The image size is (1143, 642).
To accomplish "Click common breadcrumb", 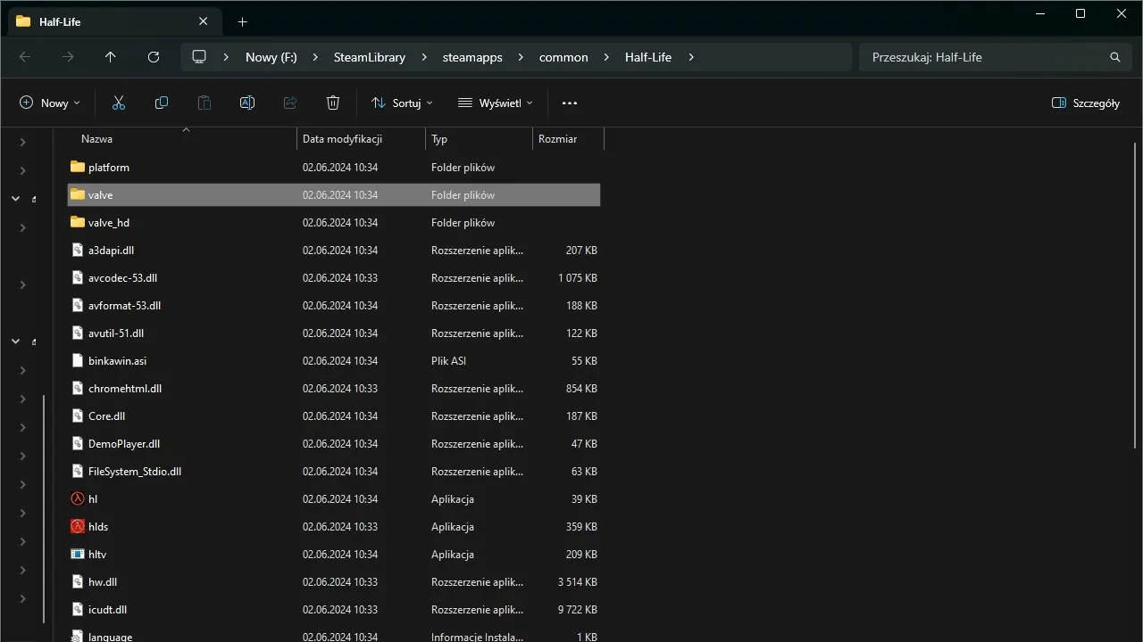I will click(563, 57).
